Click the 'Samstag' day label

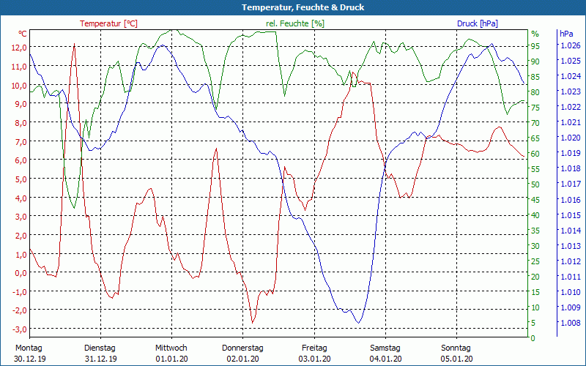(385, 348)
